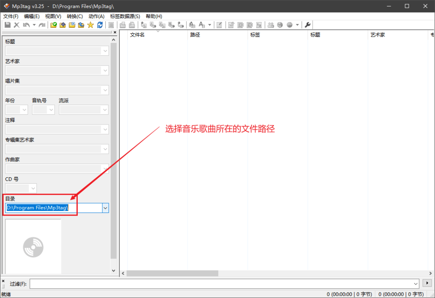
Task: Open the 流派 genre dropdown
Action: pos(105,110)
